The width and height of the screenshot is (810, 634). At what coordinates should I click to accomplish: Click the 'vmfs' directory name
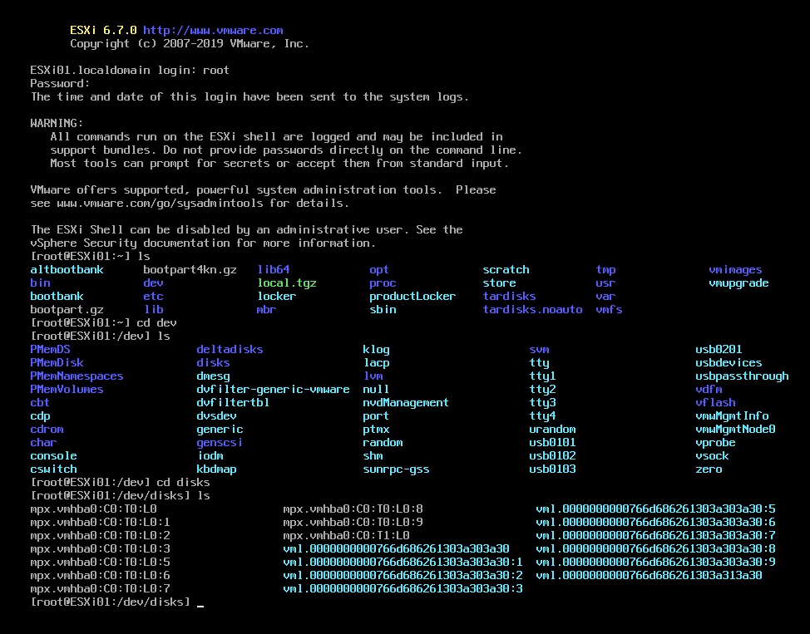[x=609, y=310]
